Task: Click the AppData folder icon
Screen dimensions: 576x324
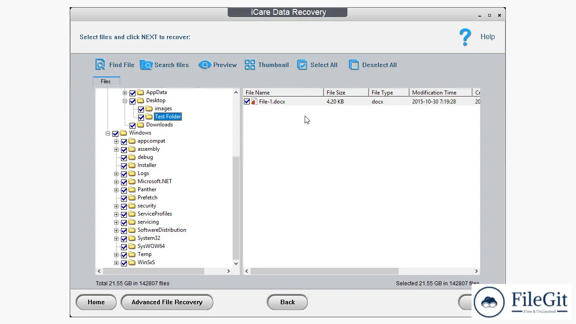Action: (140, 92)
